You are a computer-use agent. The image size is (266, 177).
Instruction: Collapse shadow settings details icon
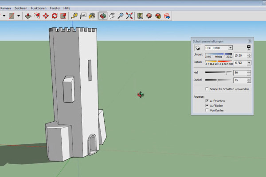click(x=249, y=48)
